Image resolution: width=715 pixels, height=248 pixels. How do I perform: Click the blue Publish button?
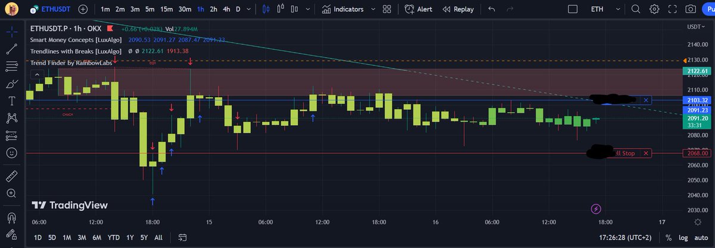708,10
